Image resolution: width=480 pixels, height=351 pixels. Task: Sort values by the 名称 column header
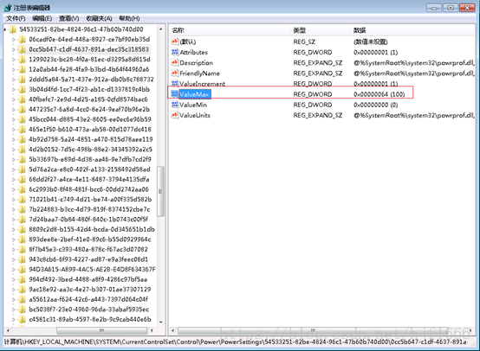pyautogui.click(x=230, y=30)
